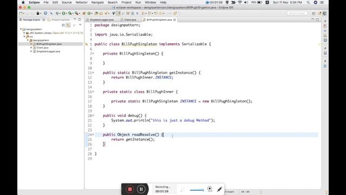
Task: Select SingletonLogger.java in Package Explorer
Action: [48, 51]
